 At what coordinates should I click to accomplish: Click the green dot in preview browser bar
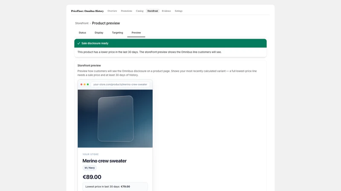(x=88, y=84)
